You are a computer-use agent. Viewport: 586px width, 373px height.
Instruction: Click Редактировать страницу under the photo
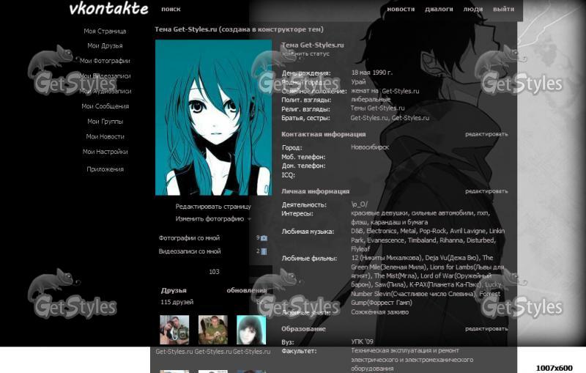coord(212,207)
